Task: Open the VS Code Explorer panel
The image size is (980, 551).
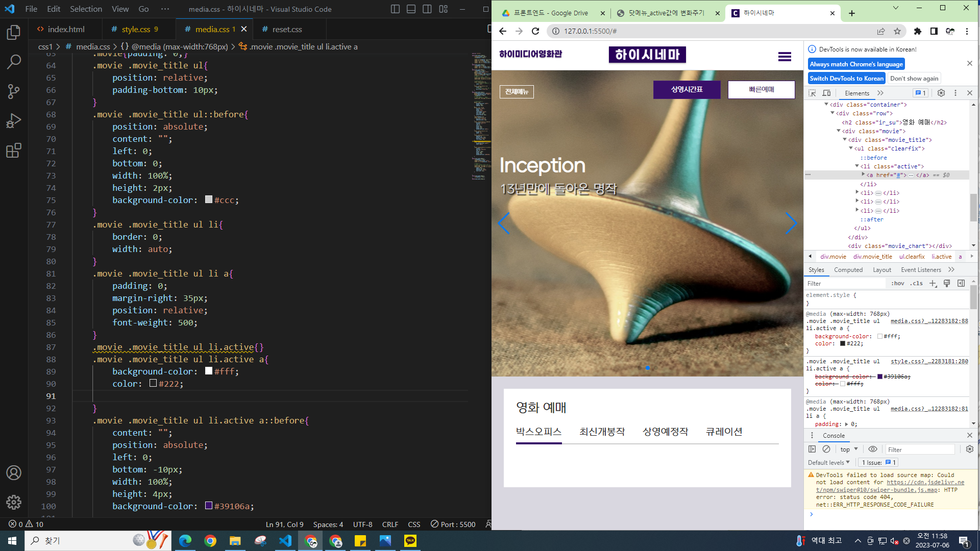Action: pos(14,33)
